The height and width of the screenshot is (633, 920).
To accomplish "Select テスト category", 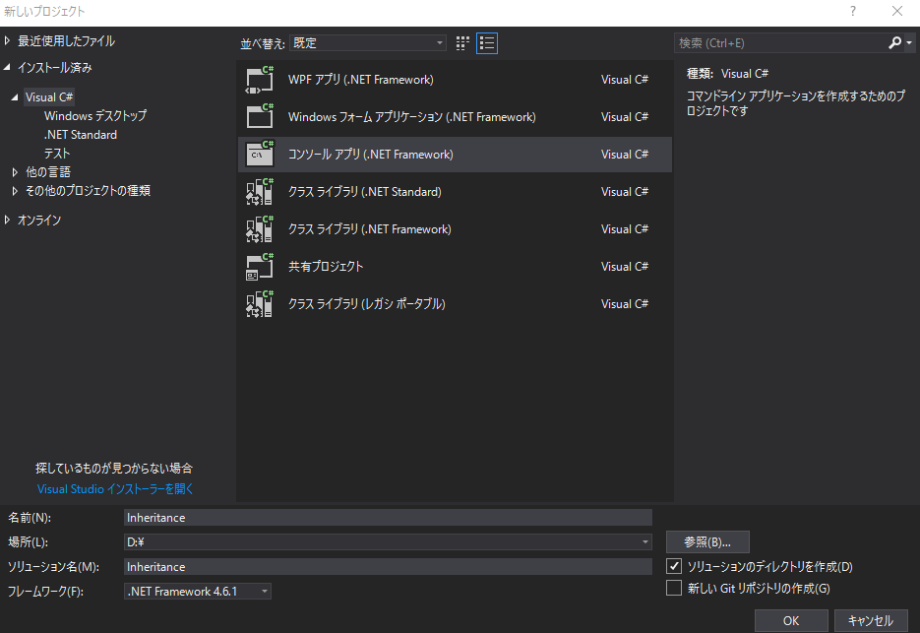I will [57, 154].
